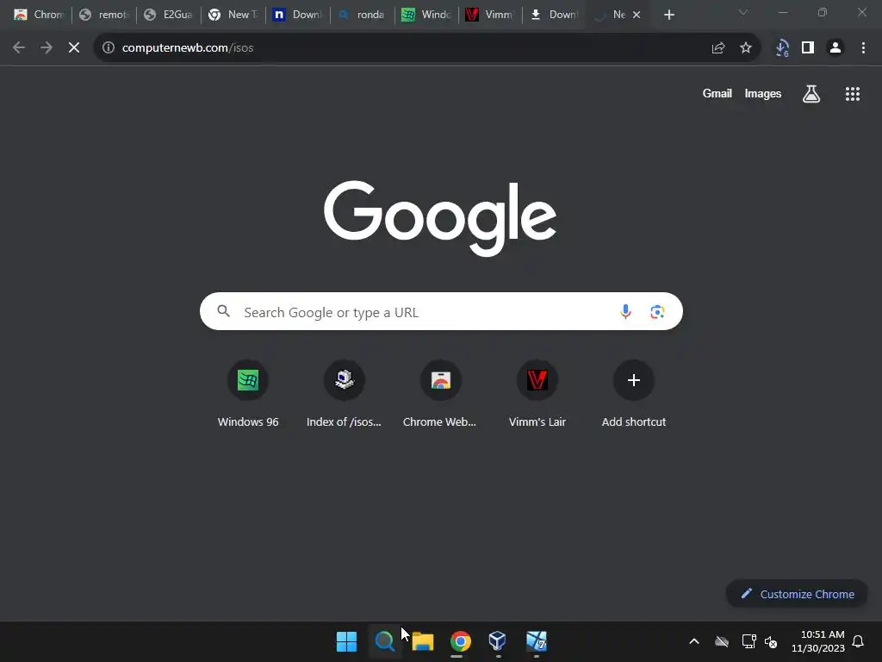The height and width of the screenshot is (662, 882).
Task: Search by image with Google Lens
Action: coord(657,311)
